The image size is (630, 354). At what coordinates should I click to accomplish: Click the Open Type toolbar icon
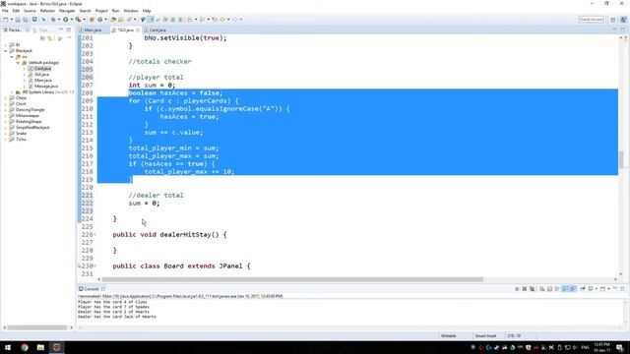click(113, 20)
